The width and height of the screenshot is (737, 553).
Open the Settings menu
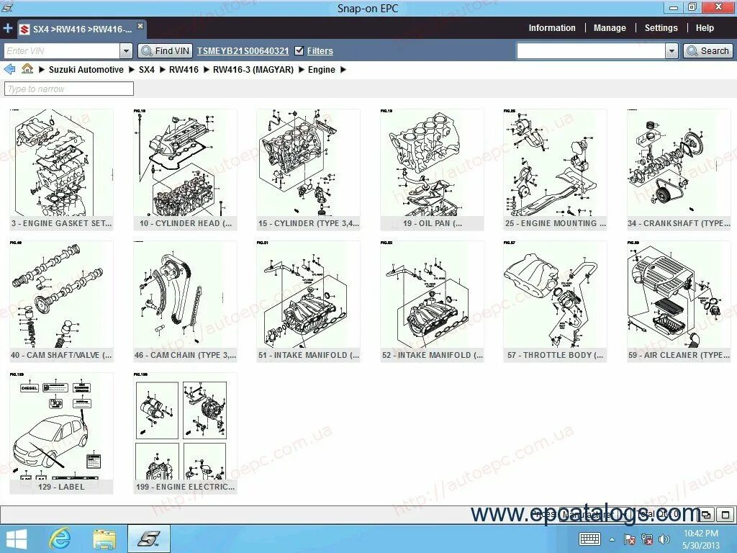tap(661, 28)
